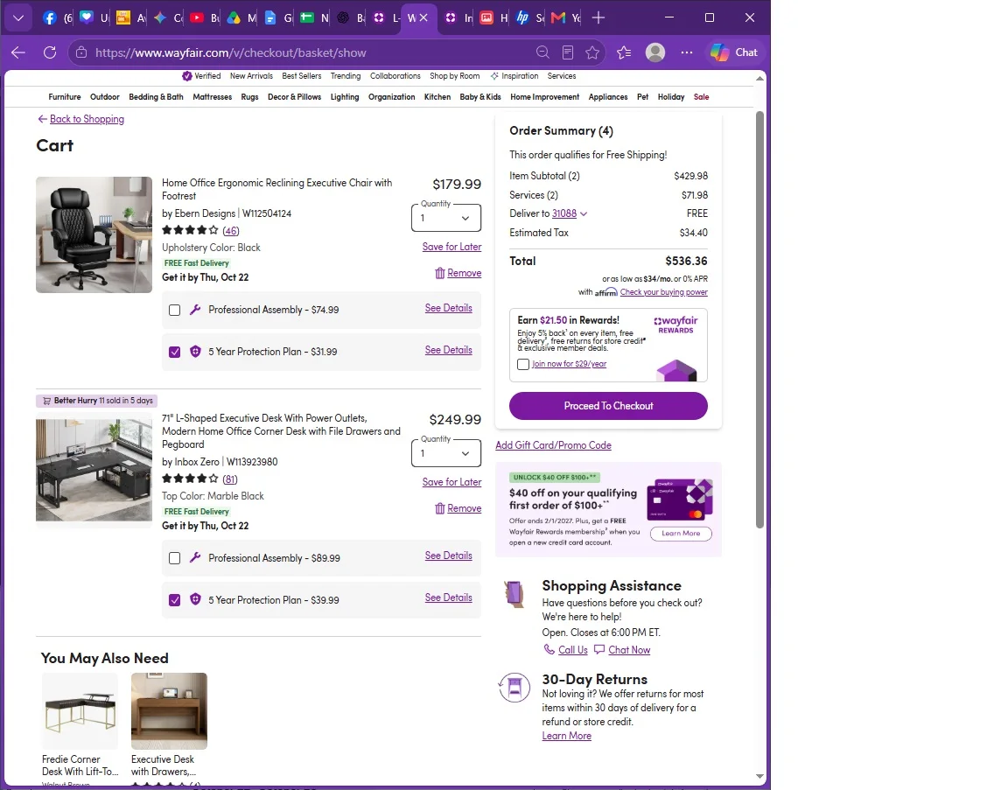Click the Join now for $29/year link
This screenshot has width=1008, height=790.
[x=569, y=364]
